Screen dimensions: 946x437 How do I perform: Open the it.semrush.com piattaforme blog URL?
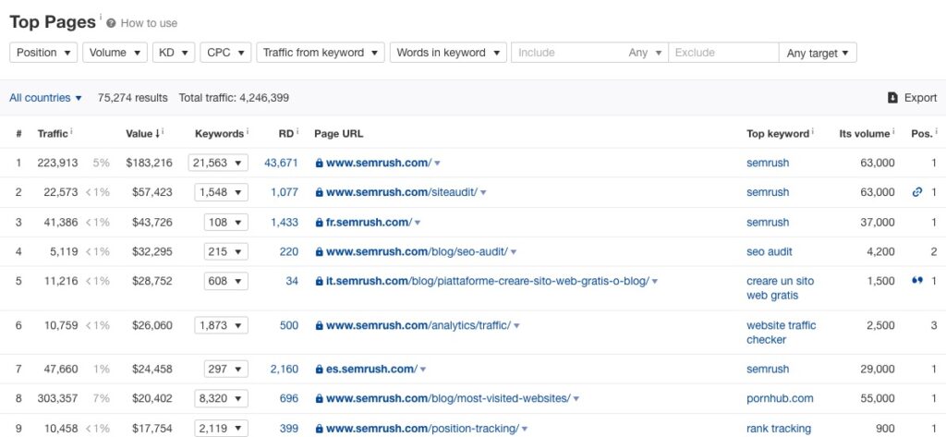pyautogui.click(x=488, y=281)
